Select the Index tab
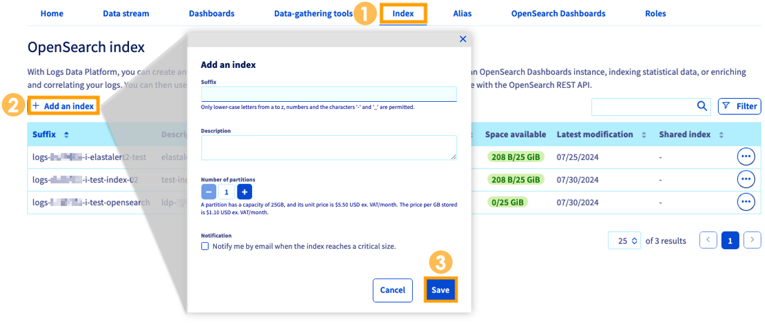The image size is (765, 323). tap(403, 13)
